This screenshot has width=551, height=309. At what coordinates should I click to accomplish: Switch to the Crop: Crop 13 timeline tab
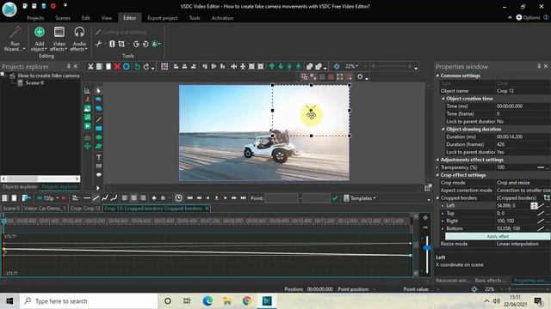pyautogui.click(x=85, y=209)
